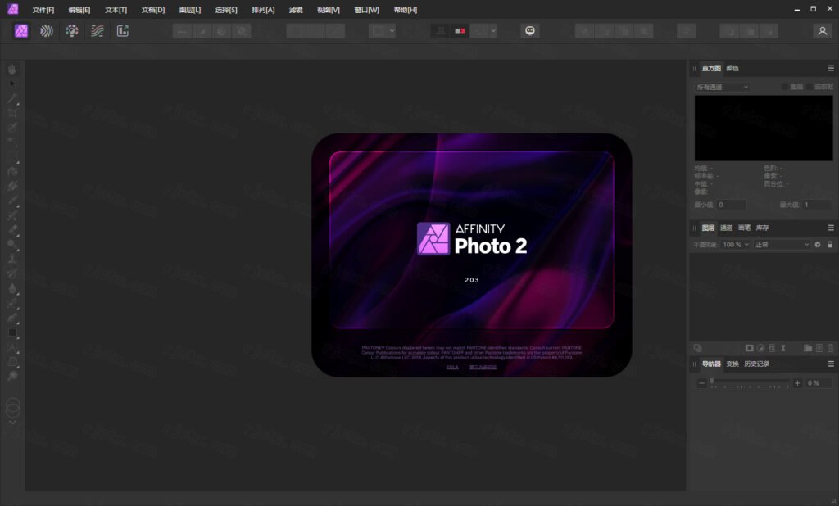Open the selection rectangle toolbar dropdown arrow
The width and height of the screenshot is (839, 506).
coord(392,31)
